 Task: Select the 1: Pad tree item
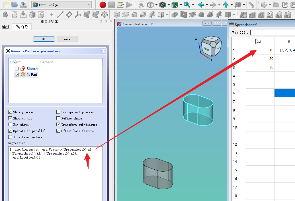click(x=32, y=75)
